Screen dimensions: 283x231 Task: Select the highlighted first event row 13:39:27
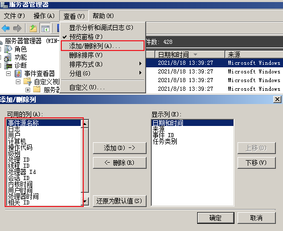(x=215, y=63)
